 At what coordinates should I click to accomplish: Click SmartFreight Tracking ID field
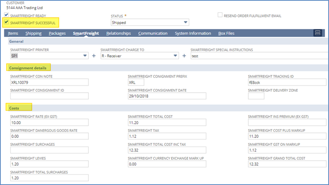click(x=287, y=82)
